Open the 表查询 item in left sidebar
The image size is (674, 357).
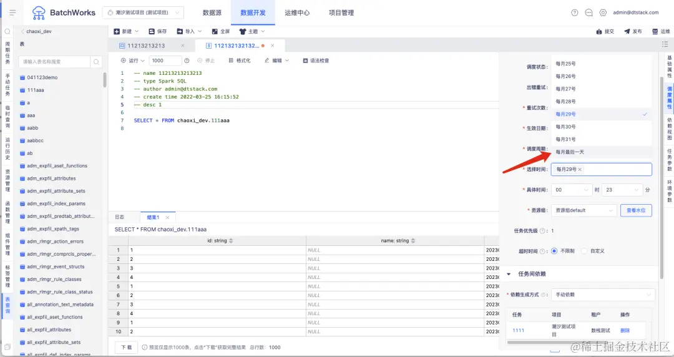coord(7,305)
